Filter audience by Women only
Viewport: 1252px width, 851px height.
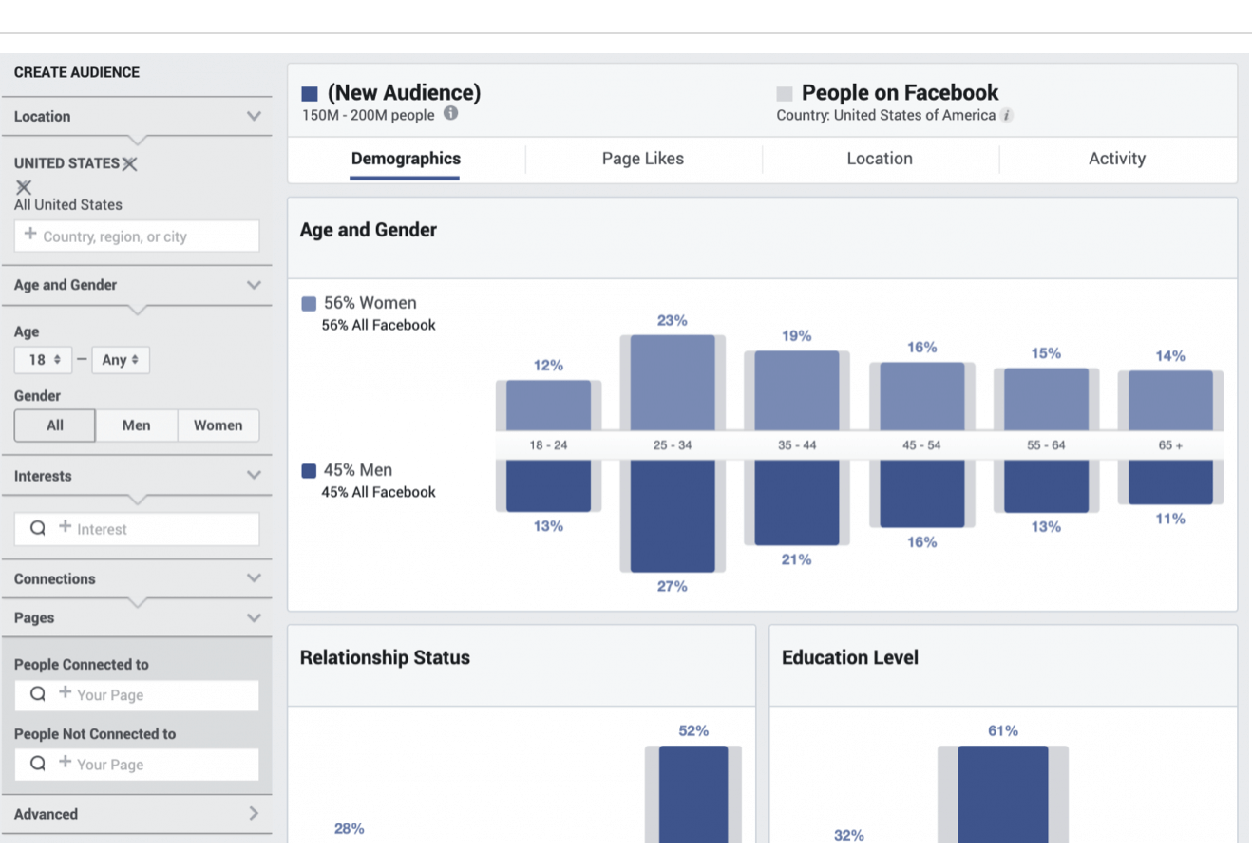point(218,425)
